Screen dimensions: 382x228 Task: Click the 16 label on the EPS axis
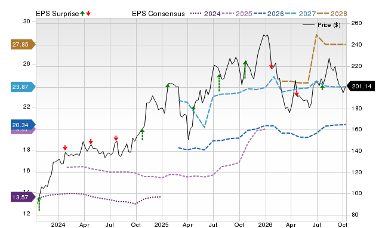(x=26, y=171)
